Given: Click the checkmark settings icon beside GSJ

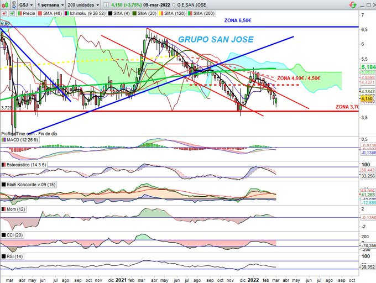Looking at the screenshot, I should point(14,4).
